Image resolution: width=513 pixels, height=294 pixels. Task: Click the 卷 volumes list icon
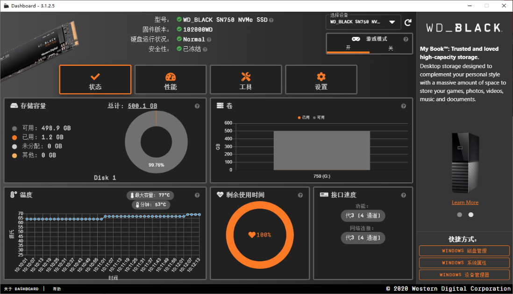220,105
